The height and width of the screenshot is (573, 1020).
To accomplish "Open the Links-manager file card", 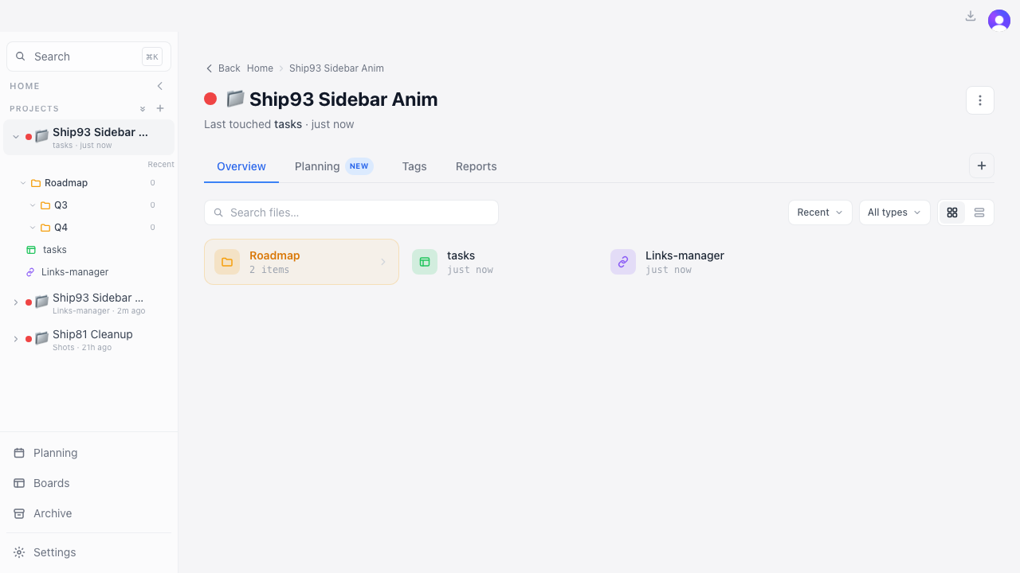I will [x=698, y=262].
